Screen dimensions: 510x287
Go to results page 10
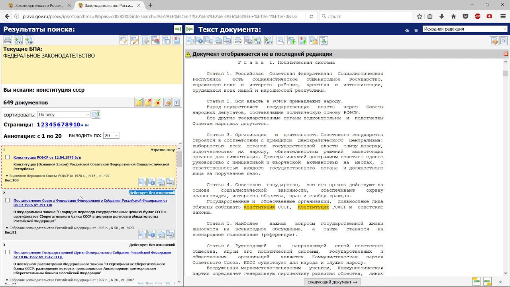click(x=76, y=125)
